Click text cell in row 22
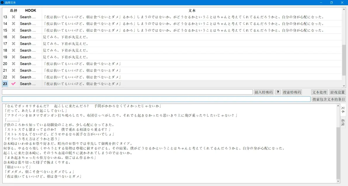Screen dimensions: 348x186 click(192, 77)
